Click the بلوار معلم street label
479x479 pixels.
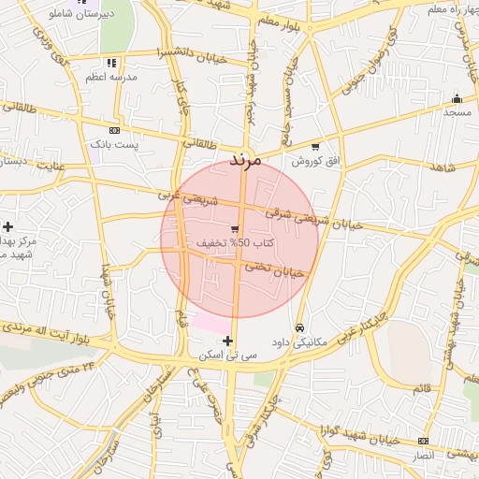click(x=279, y=24)
